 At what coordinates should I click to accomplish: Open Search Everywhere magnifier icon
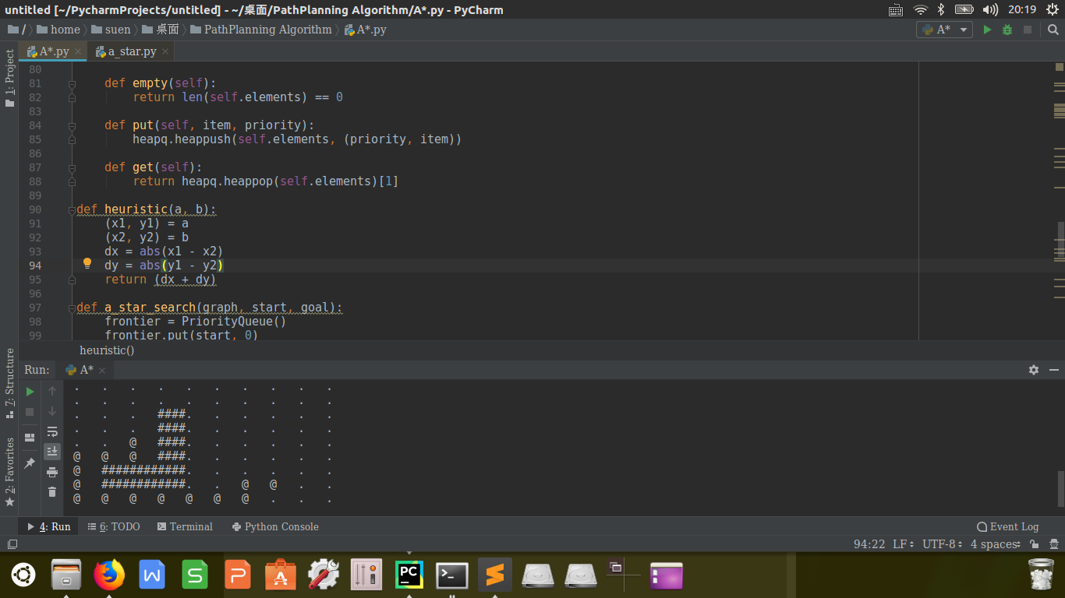(1053, 30)
